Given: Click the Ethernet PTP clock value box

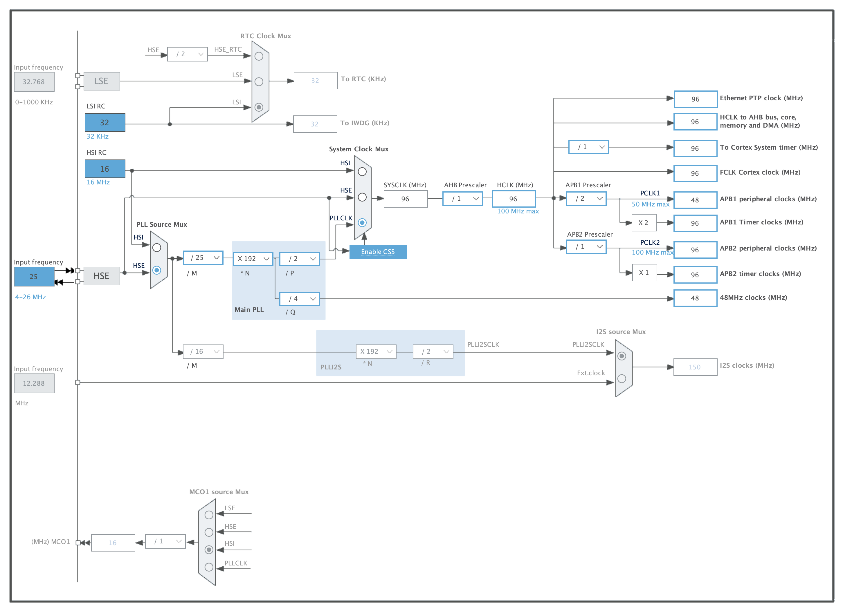Looking at the screenshot, I should [696, 99].
